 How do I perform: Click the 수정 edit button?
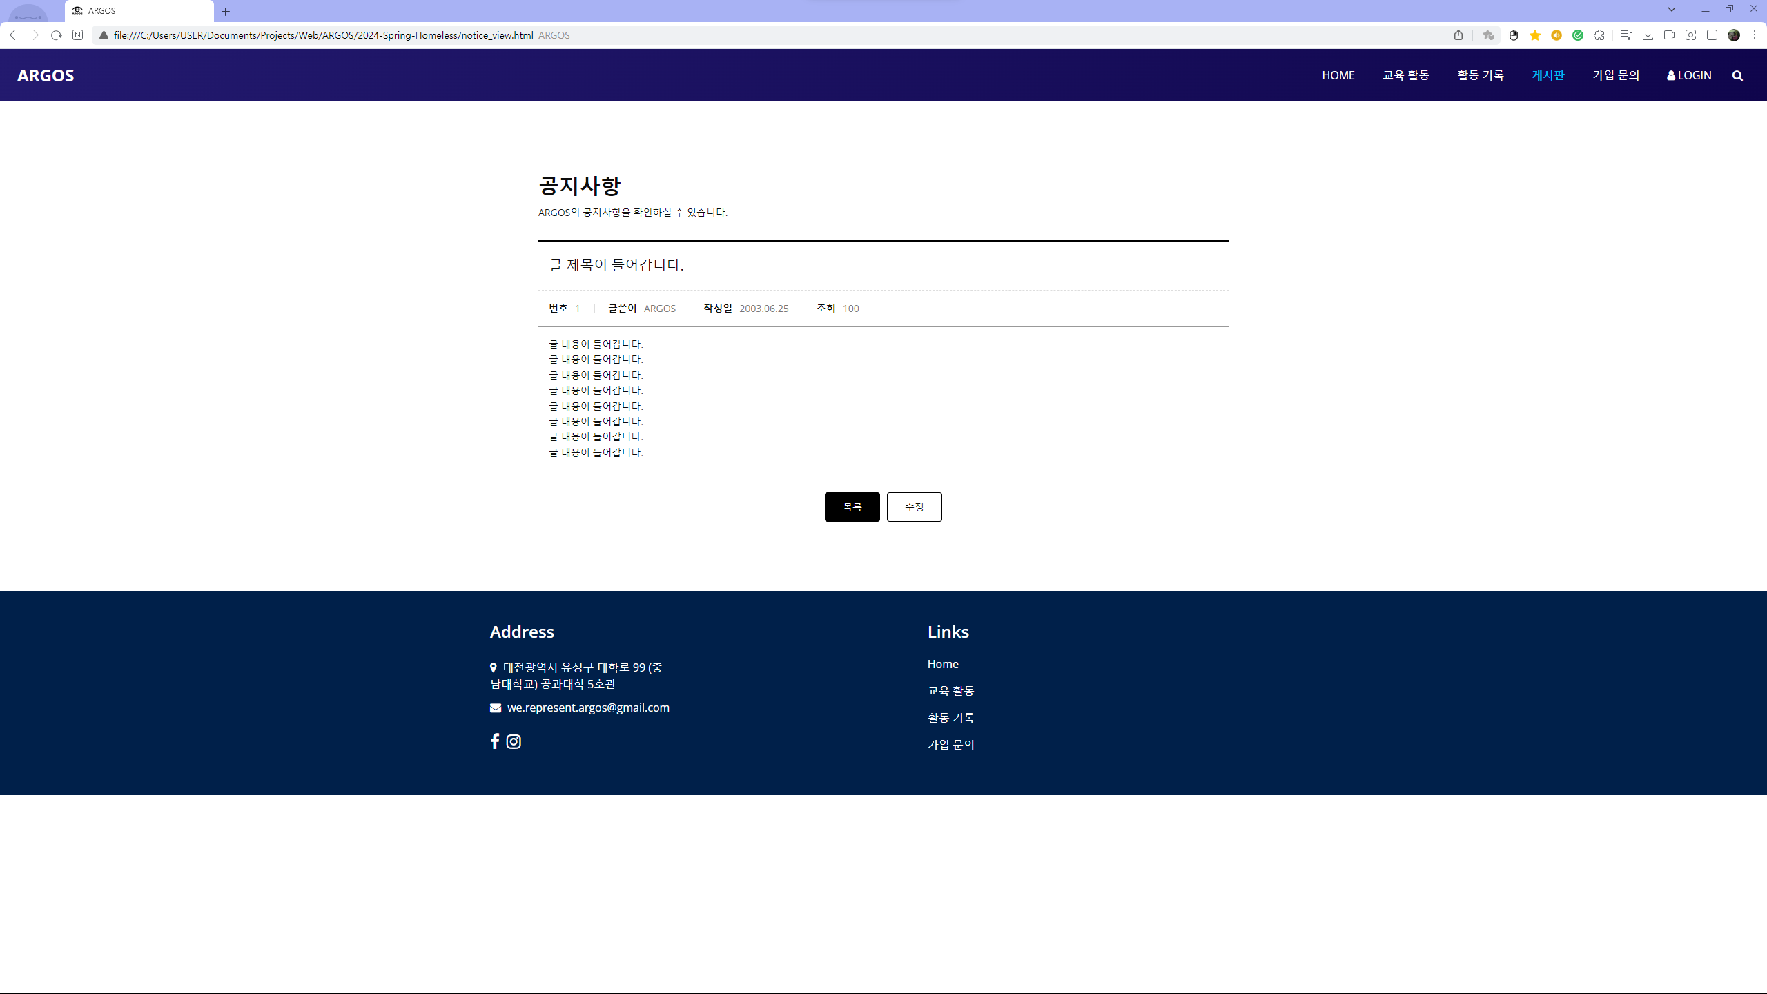click(914, 507)
